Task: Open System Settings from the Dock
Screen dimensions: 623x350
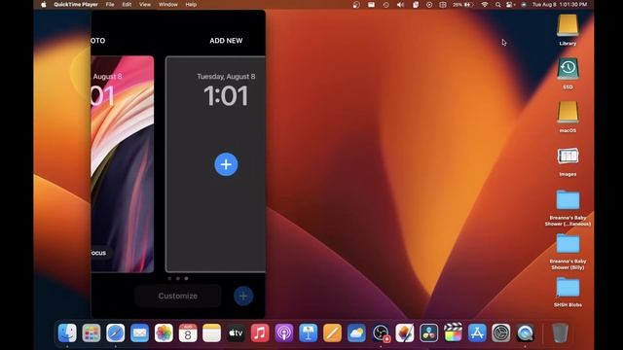Action: [501, 332]
